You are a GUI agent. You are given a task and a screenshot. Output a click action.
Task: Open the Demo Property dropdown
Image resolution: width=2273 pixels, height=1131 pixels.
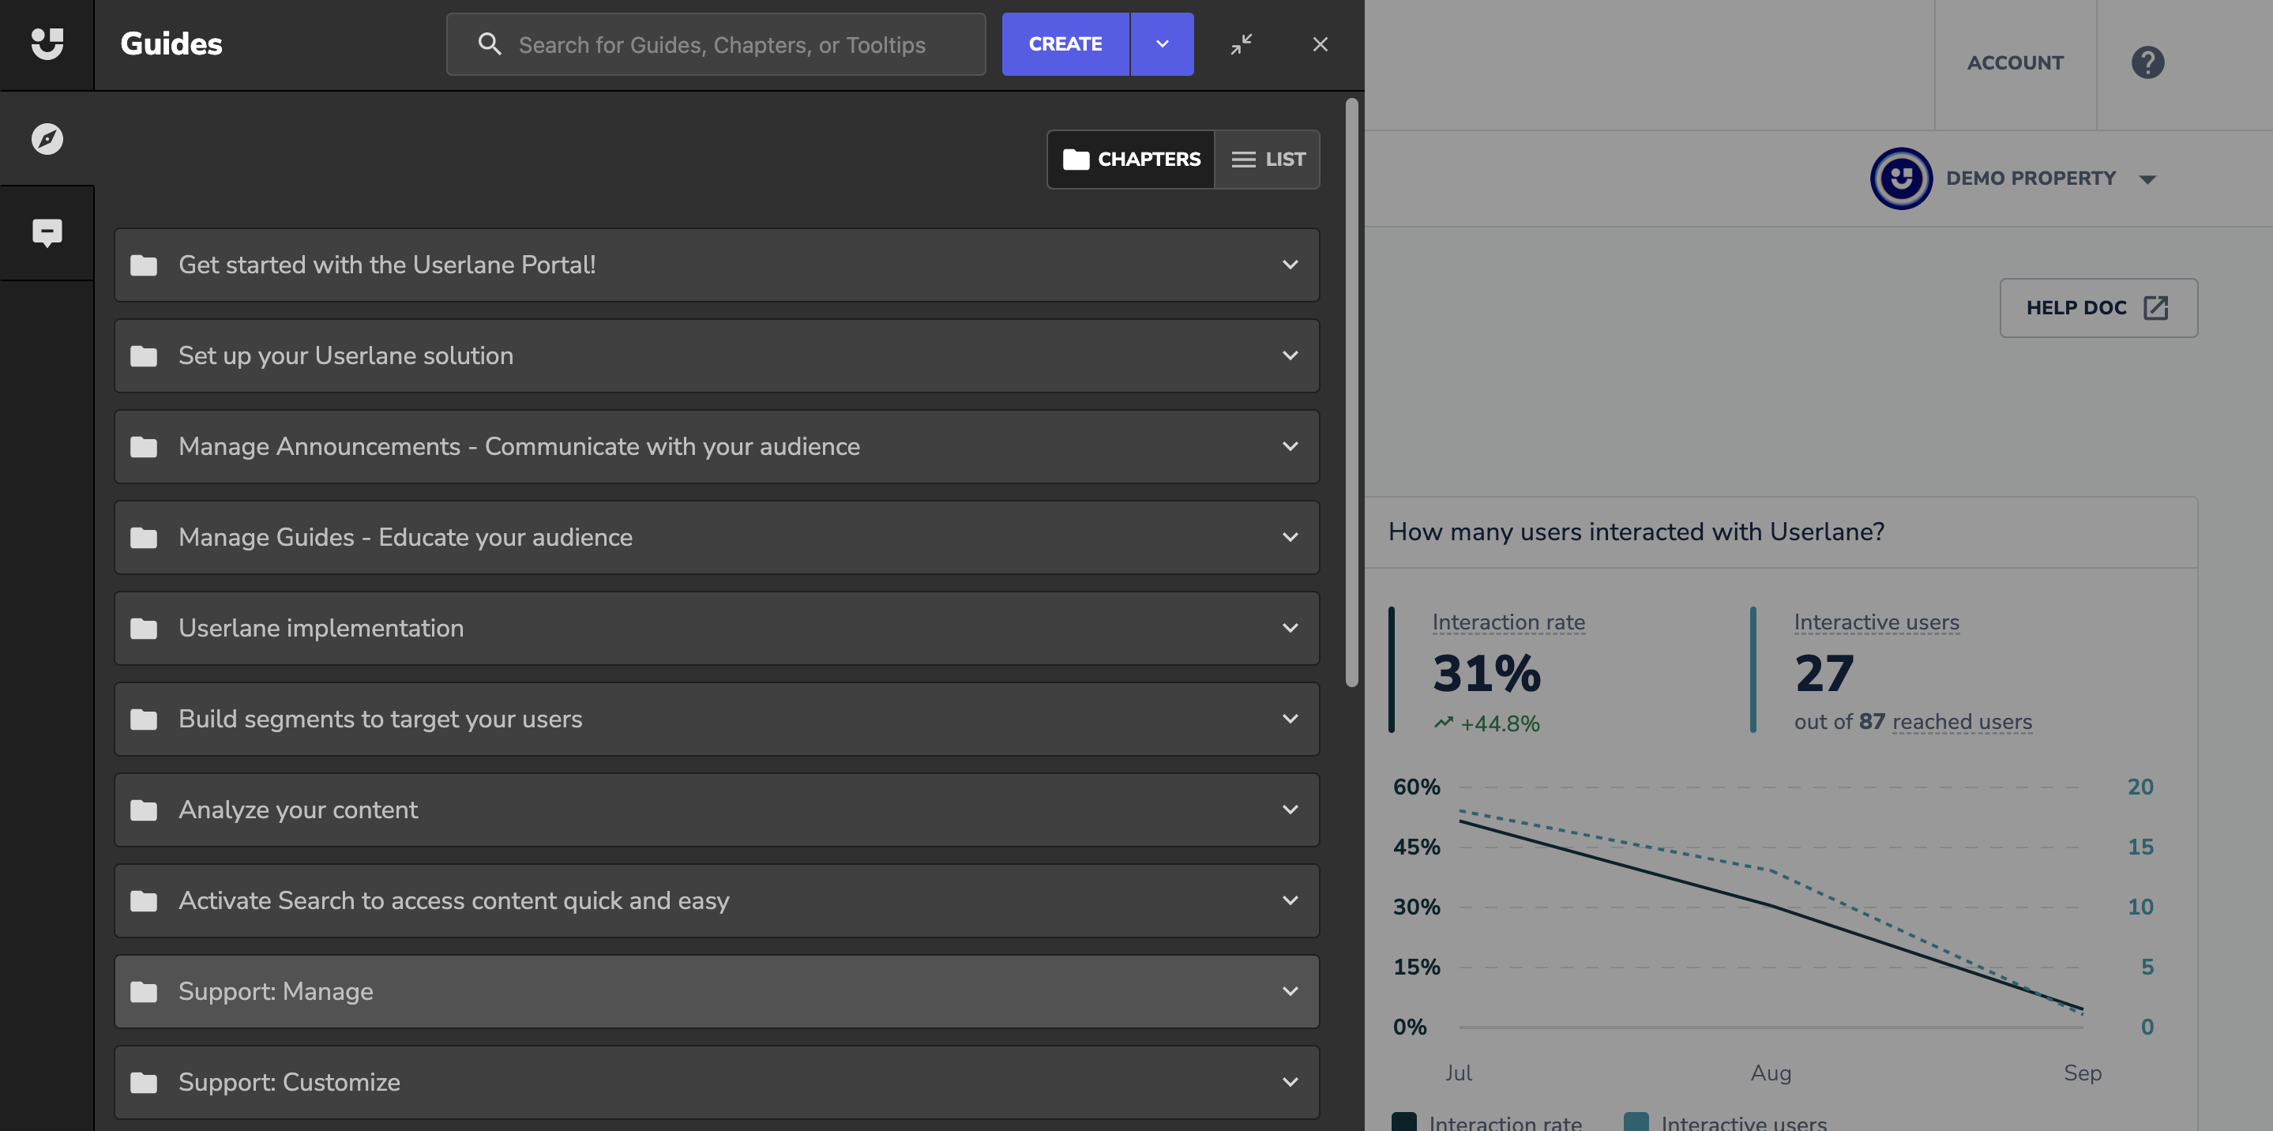click(x=2147, y=179)
